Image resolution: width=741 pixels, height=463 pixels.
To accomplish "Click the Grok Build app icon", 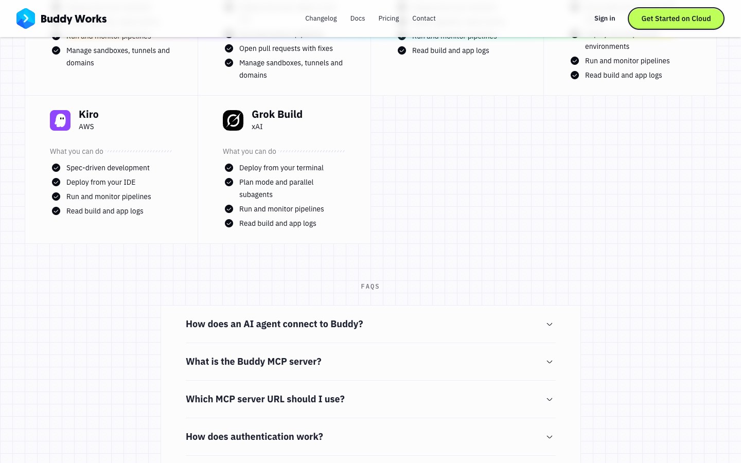I will click(x=233, y=120).
